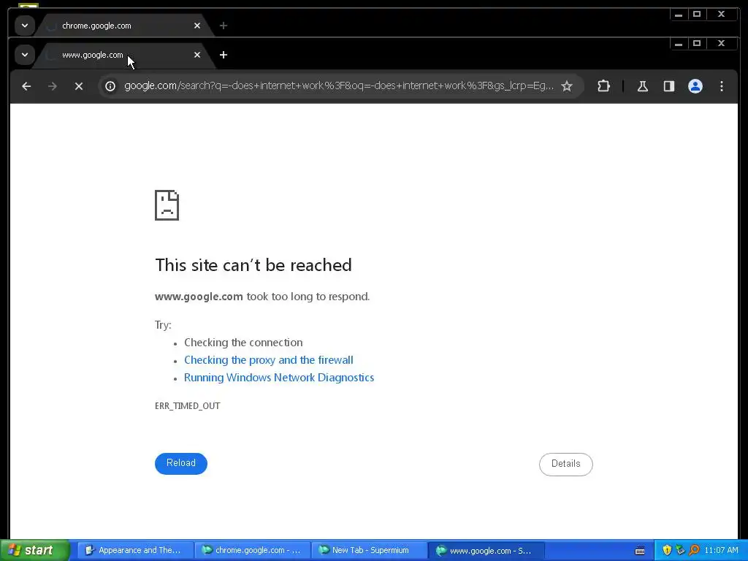Viewport: 748px width, 561px height.
Task: View site information icon in address bar
Action: pyautogui.click(x=110, y=86)
